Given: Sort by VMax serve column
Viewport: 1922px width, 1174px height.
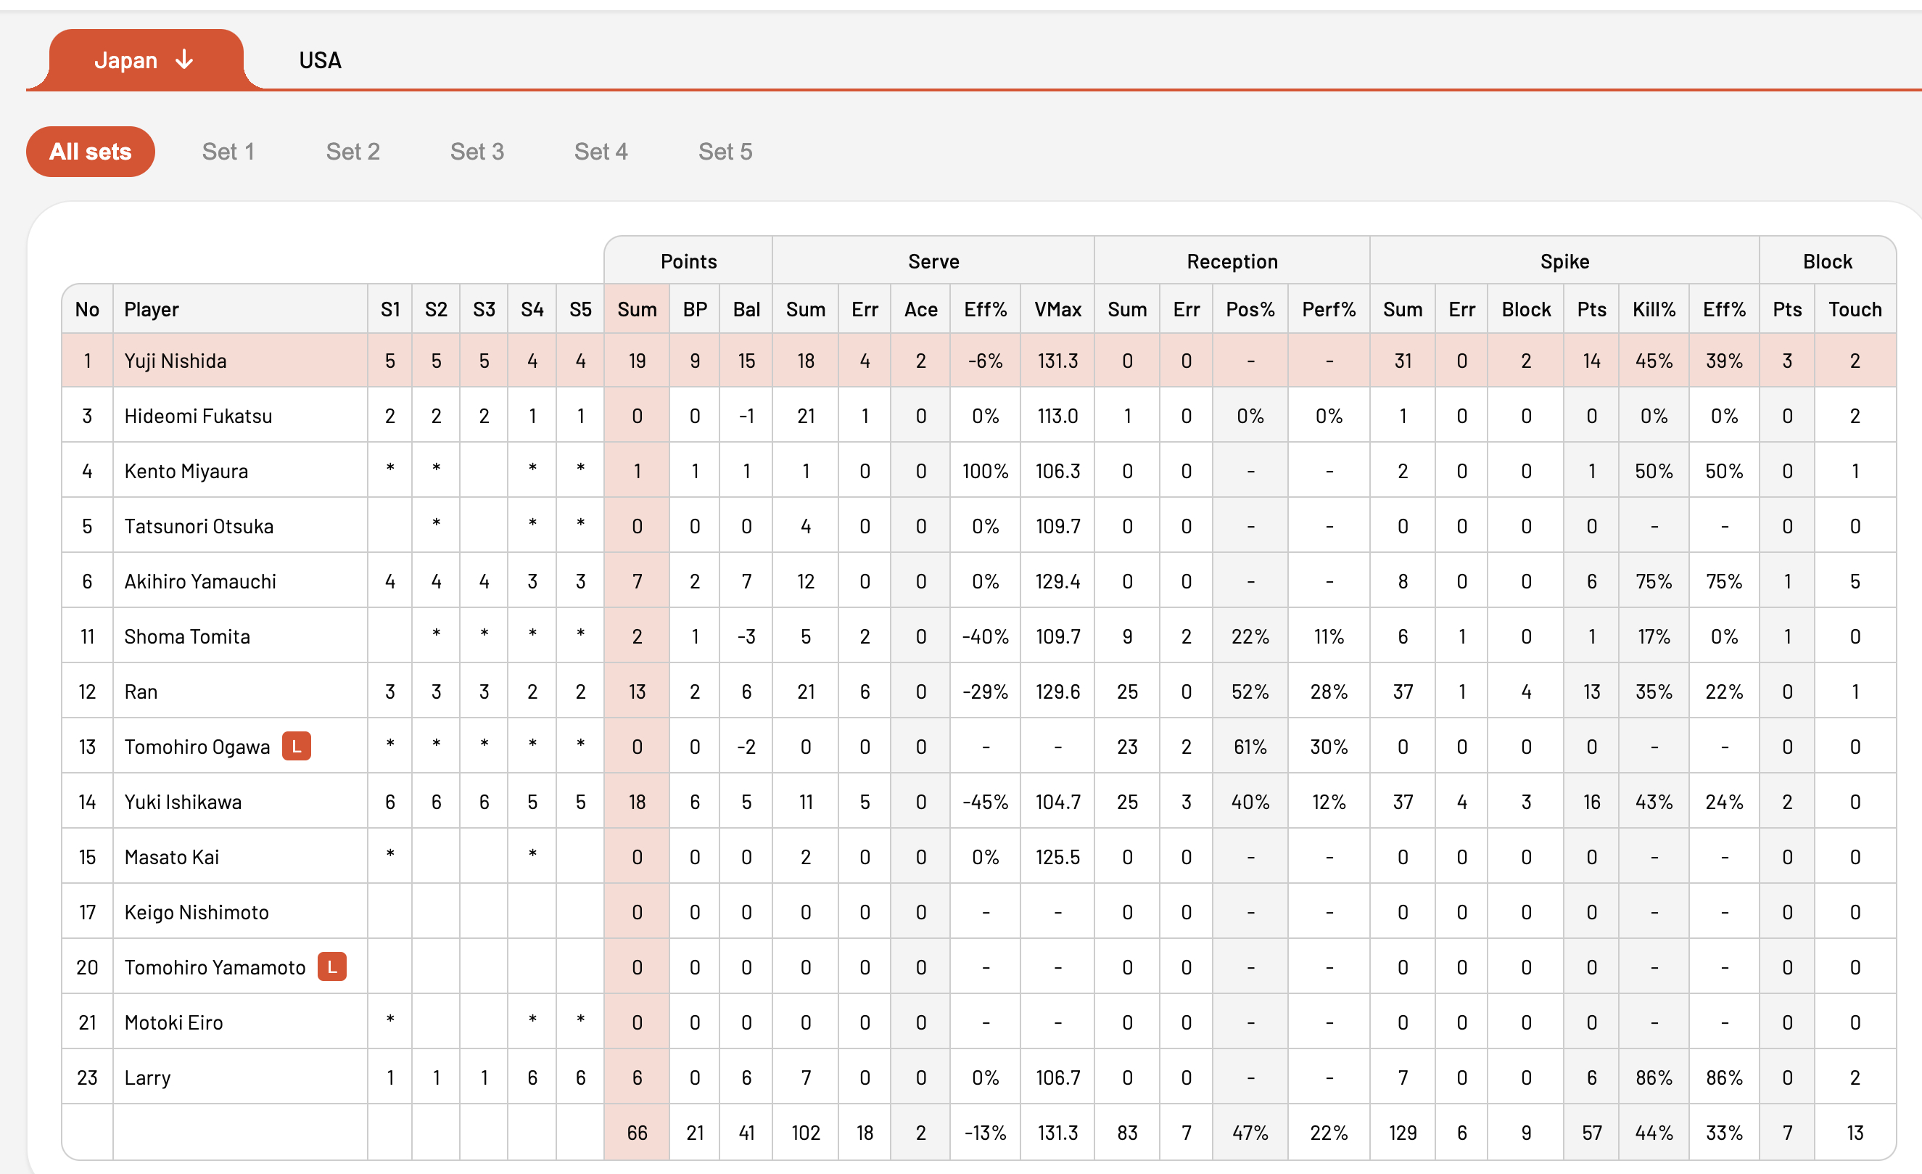Looking at the screenshot, I should pos(1057,309).
